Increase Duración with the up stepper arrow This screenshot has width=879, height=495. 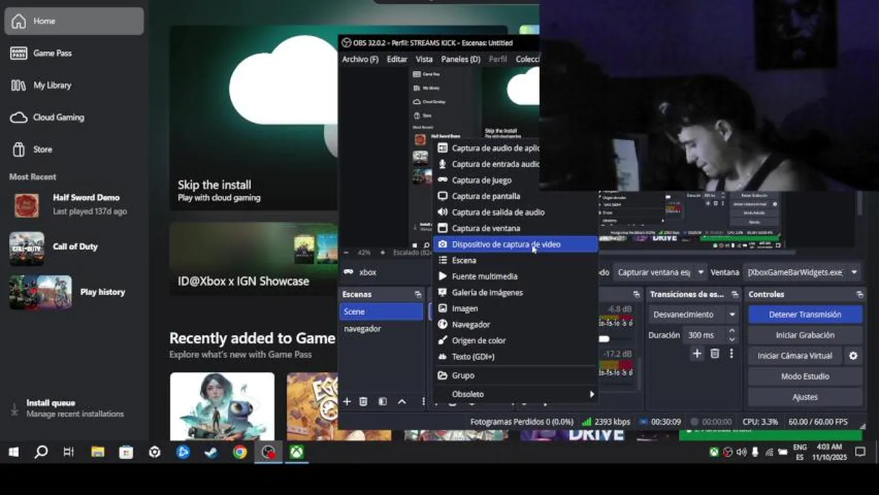(731, 331)
